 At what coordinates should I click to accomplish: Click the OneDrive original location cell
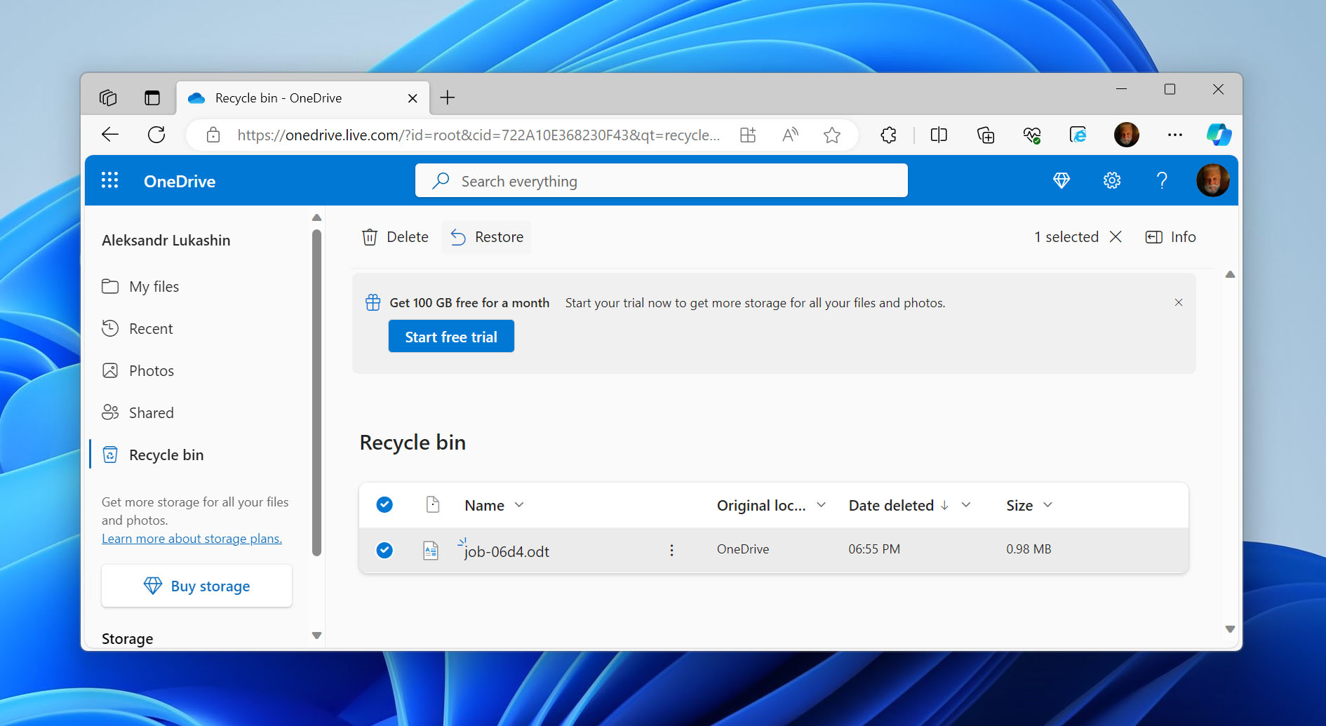click(743, 549)
